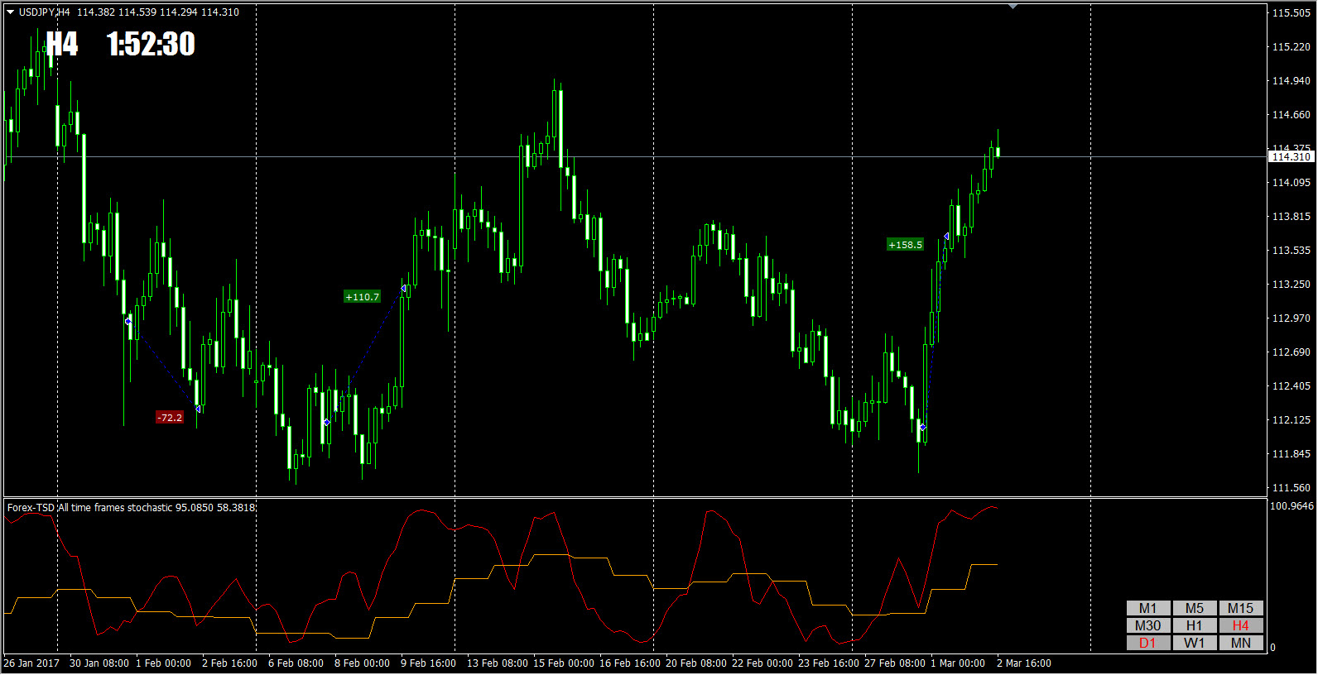Click the 1:52:30 candle countdown timer

(x=151, y=44)
